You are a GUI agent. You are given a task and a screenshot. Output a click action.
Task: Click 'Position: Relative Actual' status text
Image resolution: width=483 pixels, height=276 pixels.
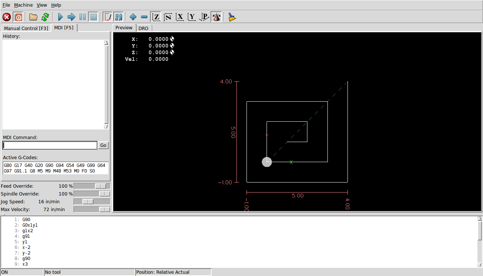(173, 272)
